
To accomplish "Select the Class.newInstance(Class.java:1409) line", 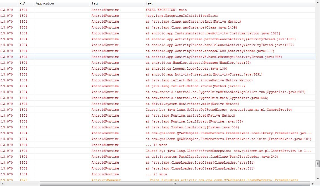I will pyautogui.click(x=157, y=27).
